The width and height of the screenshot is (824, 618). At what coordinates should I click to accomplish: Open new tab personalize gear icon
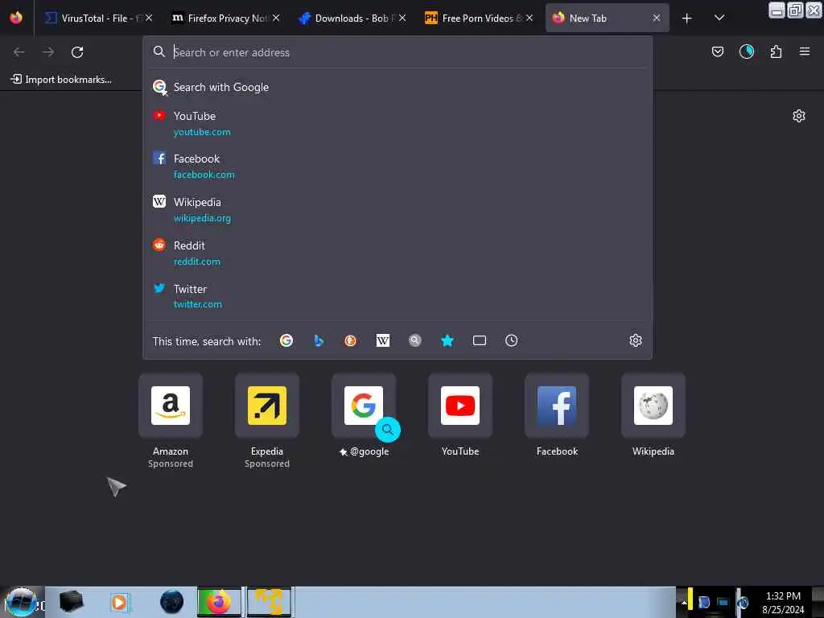click(x=799, y=116)
